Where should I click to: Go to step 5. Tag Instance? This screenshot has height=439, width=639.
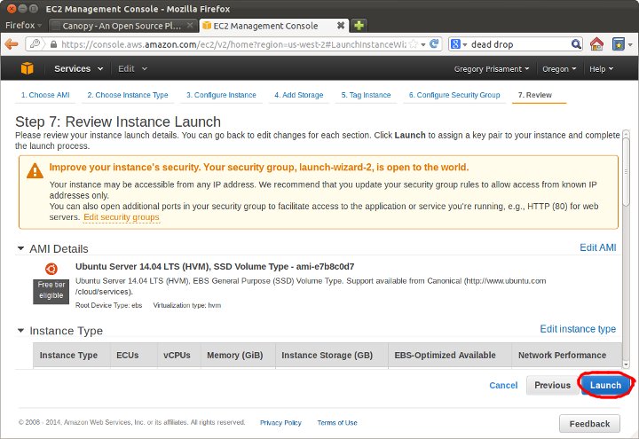click(366, 95)
